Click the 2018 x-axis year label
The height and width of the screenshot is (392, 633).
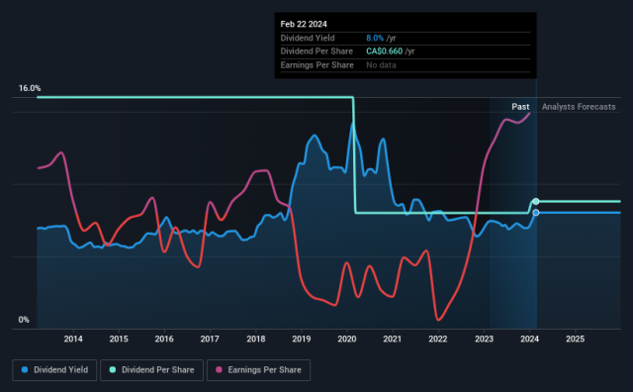click(x=256, y=339)
